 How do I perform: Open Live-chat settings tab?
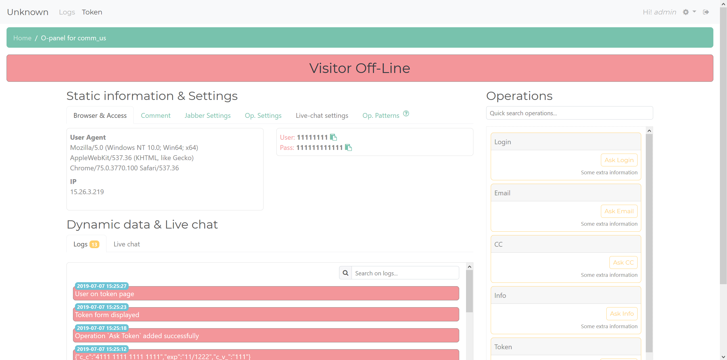coord(322,116)
